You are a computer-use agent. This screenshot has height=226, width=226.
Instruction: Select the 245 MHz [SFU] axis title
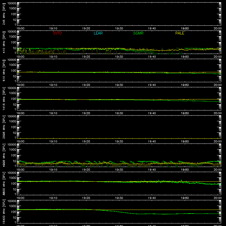4,14
